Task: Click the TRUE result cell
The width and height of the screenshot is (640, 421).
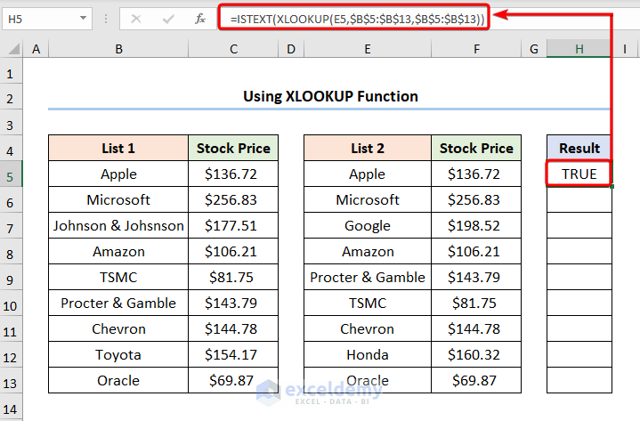Action: 579,174
